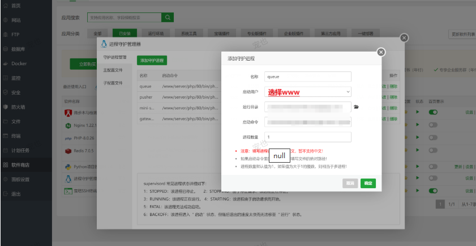Viewport: 476px width, 246px height.
Task: Open the 子配置文件 tab
Action: click(113, 83)
